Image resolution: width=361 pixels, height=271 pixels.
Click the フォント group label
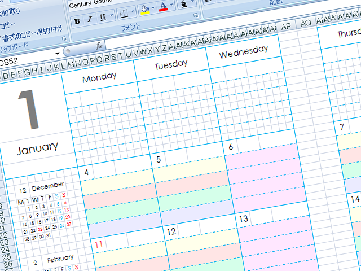[x=130, y=27]
